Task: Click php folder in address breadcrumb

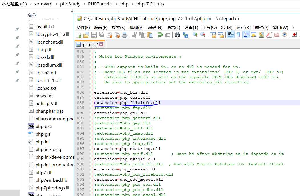Action: pyautogui.click(x=124, y=4)
